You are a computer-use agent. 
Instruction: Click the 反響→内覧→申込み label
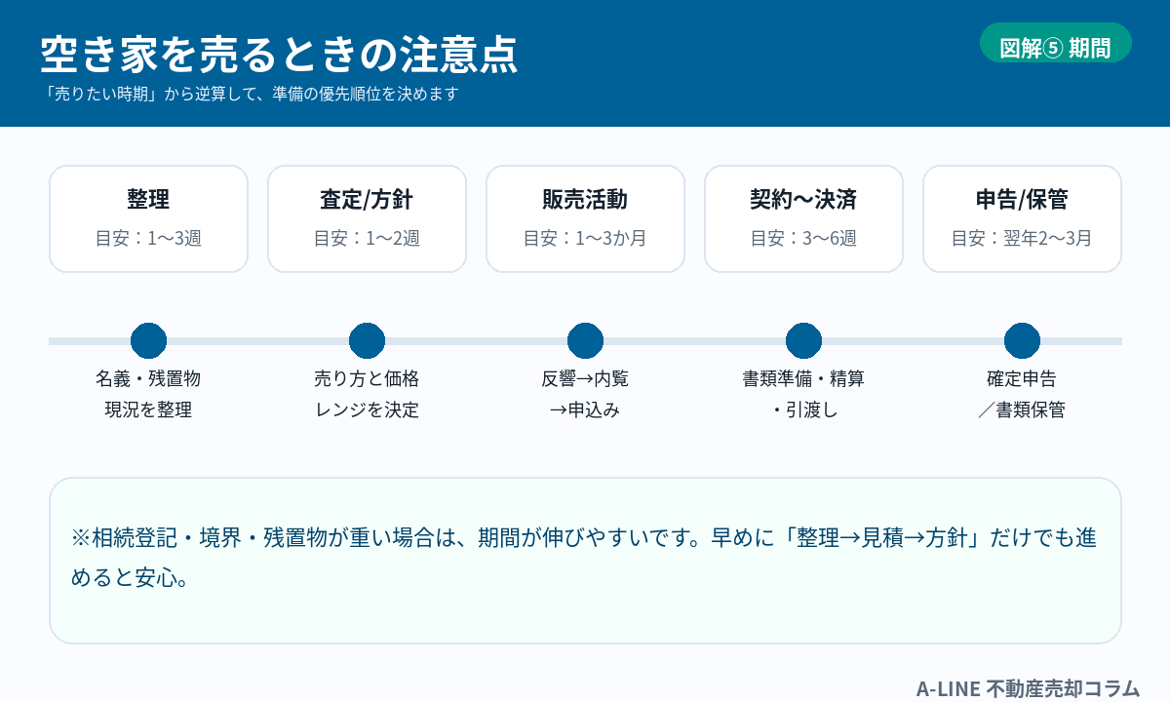click(x=585, y=394)
